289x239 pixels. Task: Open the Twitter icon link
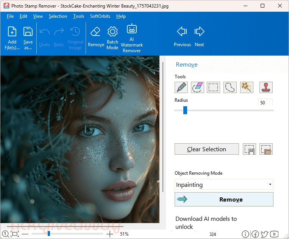click(x=264, y=234)
